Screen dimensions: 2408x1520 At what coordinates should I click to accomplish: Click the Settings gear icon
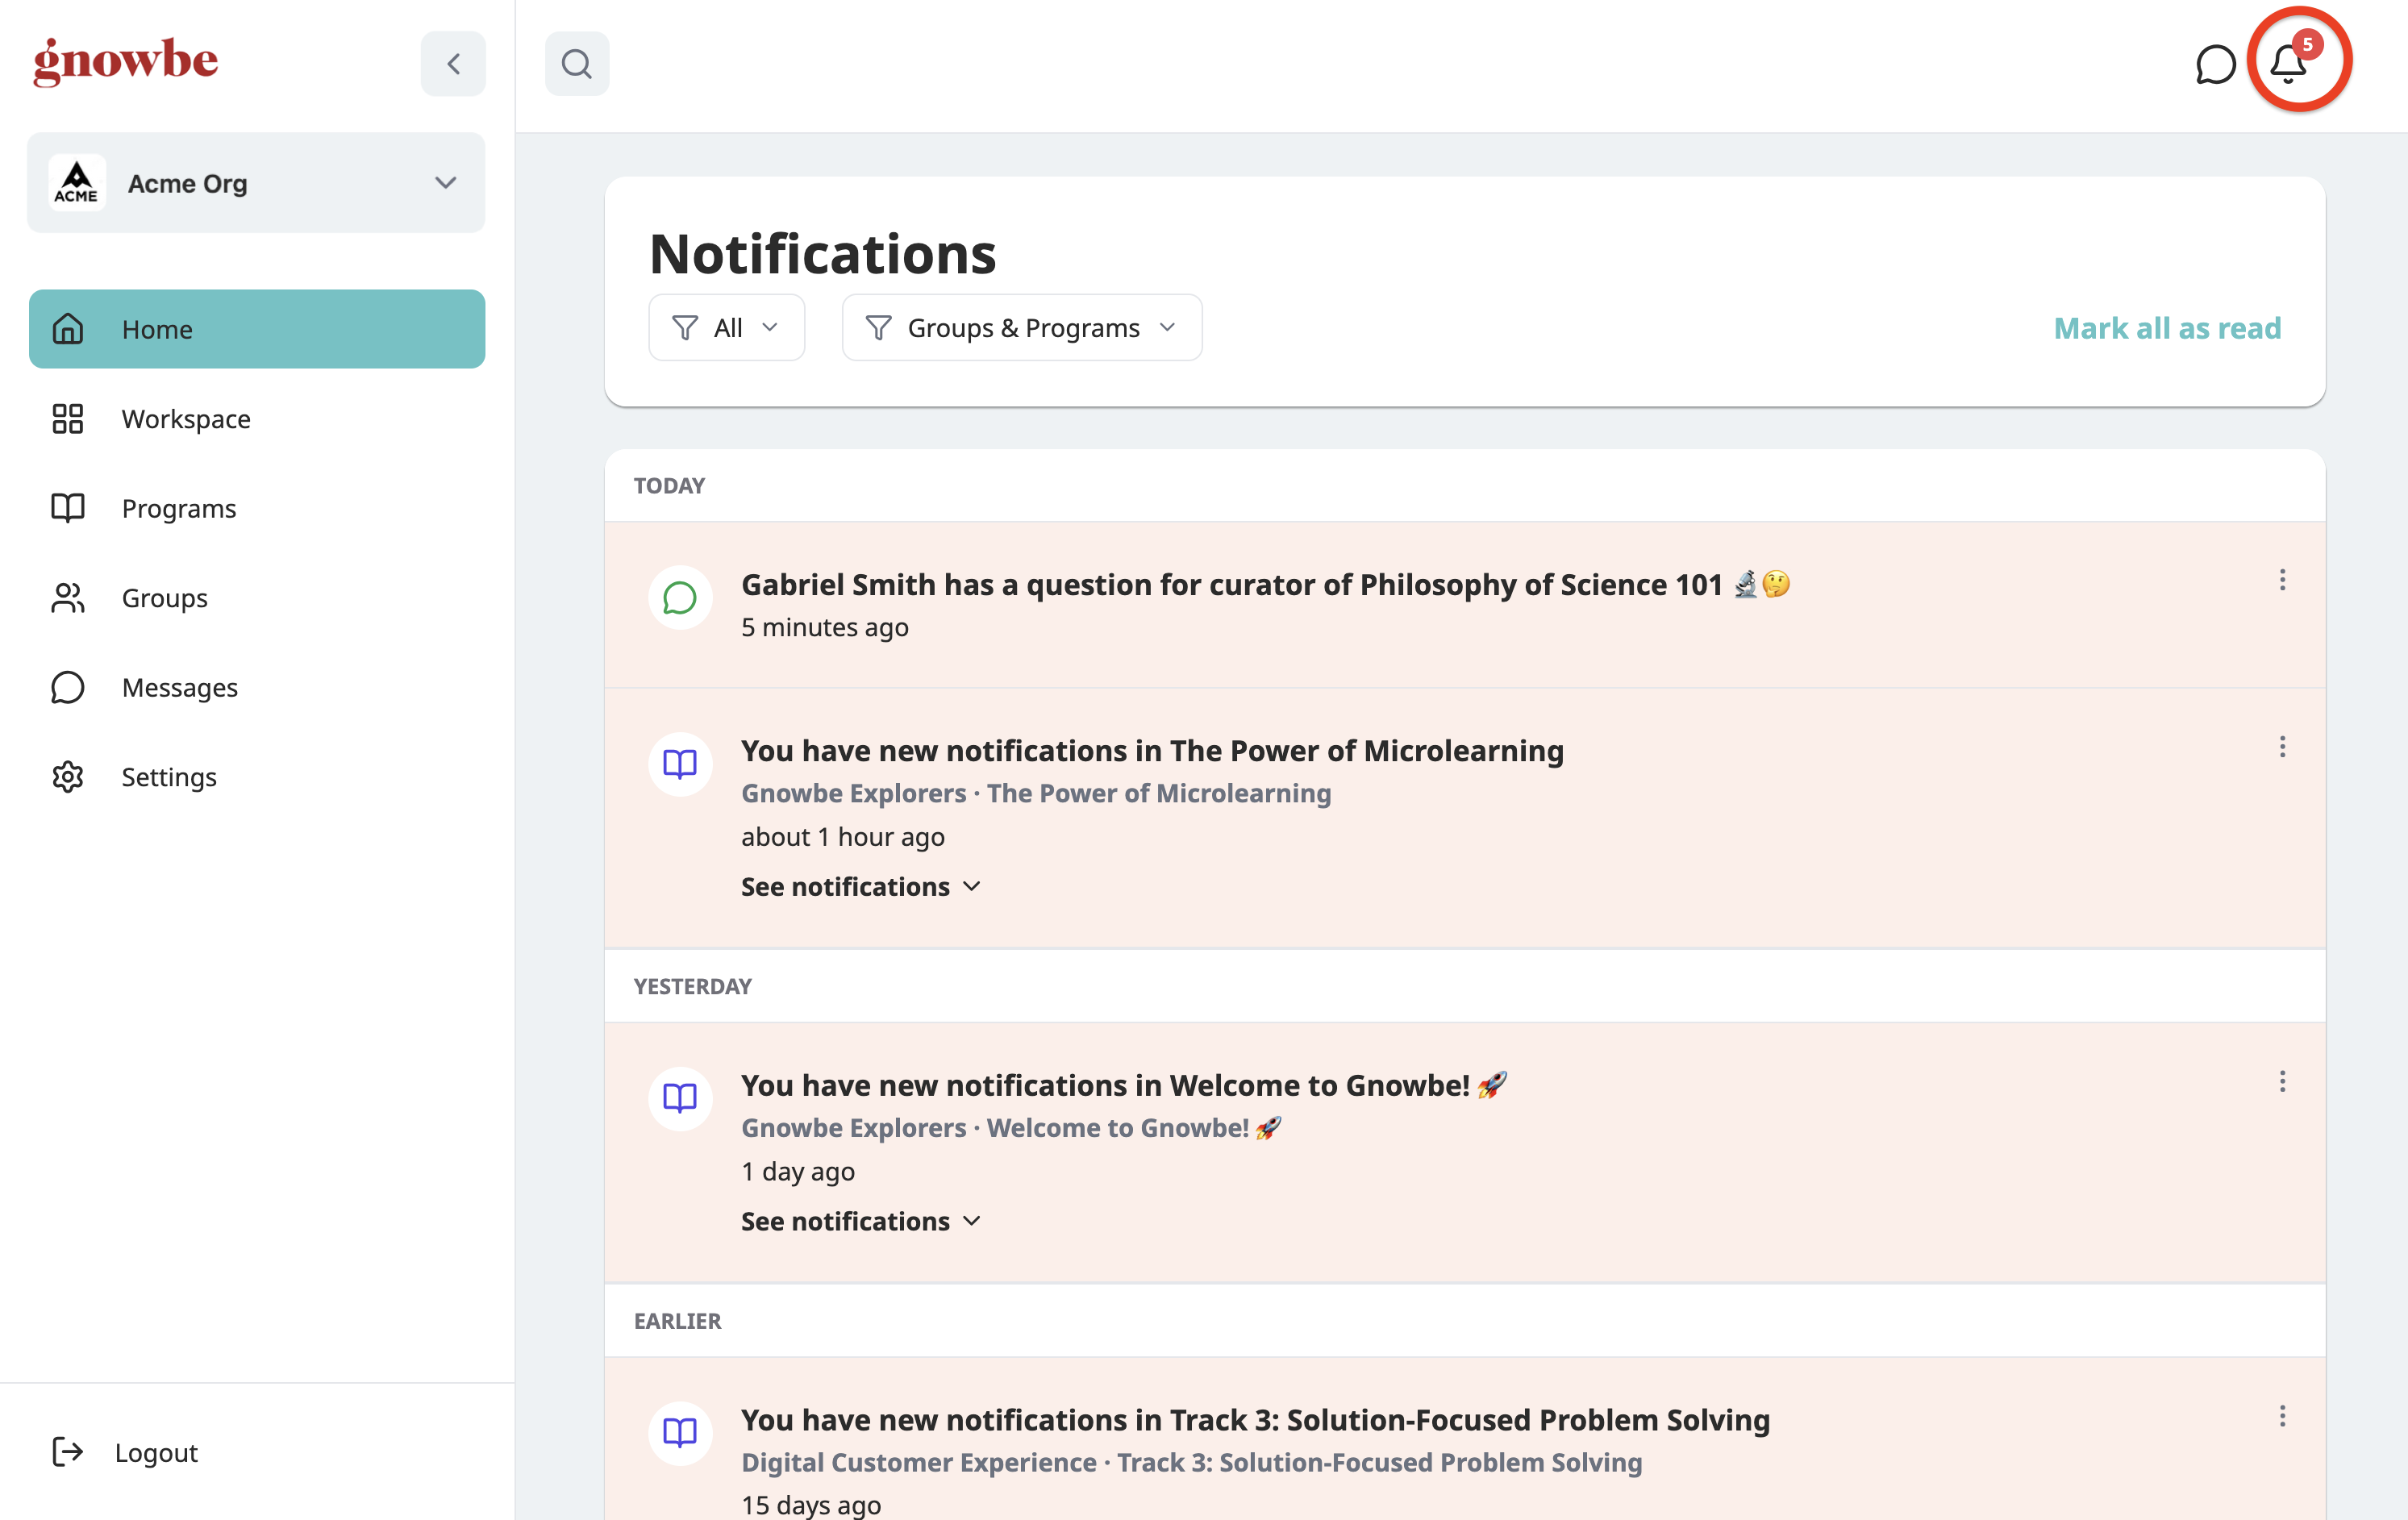[68, 777]
